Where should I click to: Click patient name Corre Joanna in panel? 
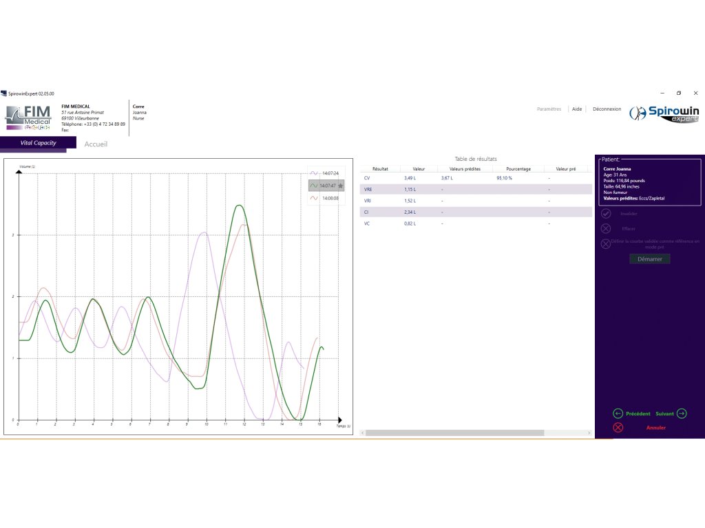coord(617,169)
